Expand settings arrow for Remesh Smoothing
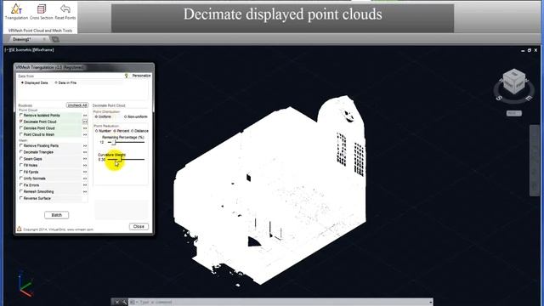This screenshot has height=306, width=544. tap(85, 191)
